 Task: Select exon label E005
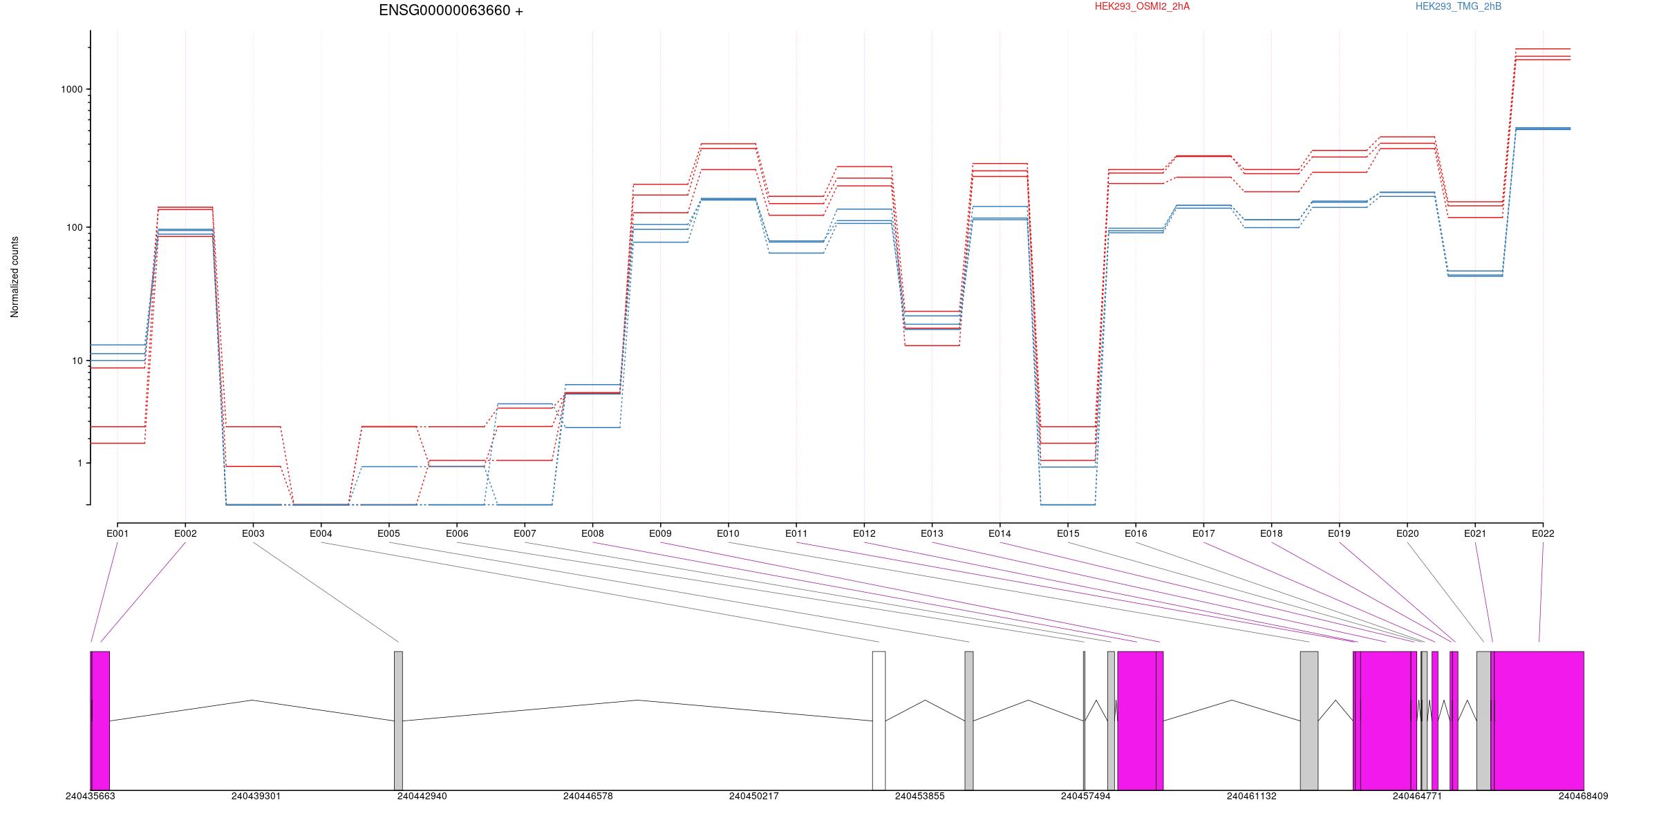coord(388,533)
